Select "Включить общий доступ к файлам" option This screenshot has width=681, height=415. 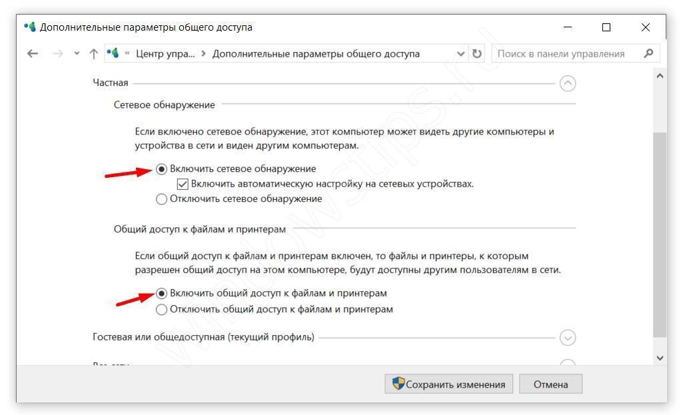click(161, 293)
